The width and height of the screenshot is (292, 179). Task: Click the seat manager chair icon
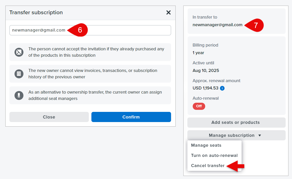tap(19, 95)
